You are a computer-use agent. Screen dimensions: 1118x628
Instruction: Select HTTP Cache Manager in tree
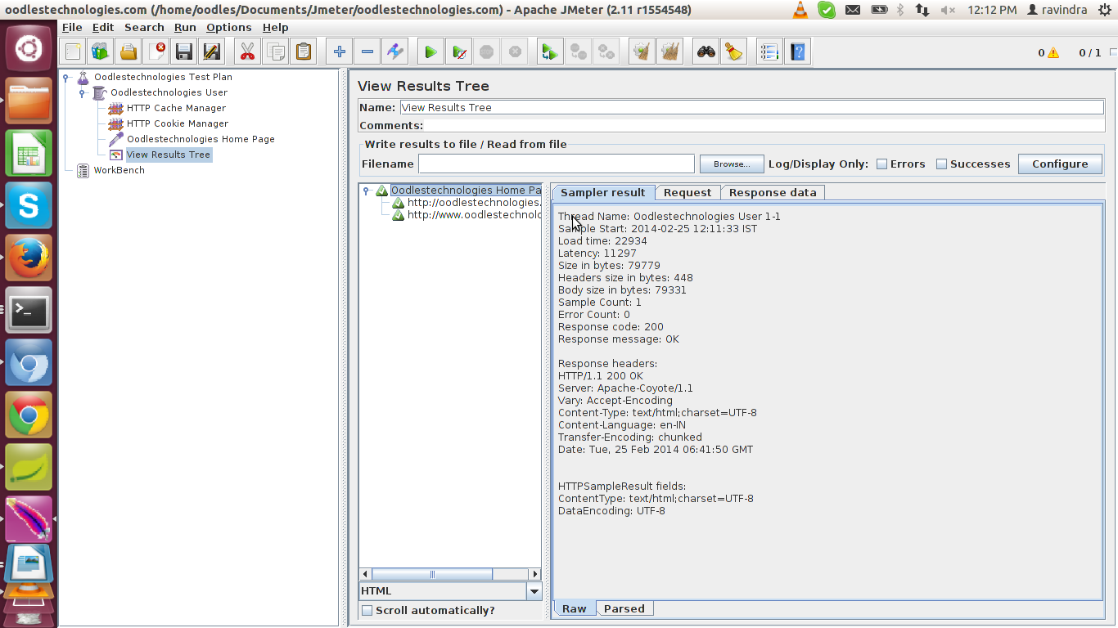tap(176, 108)
